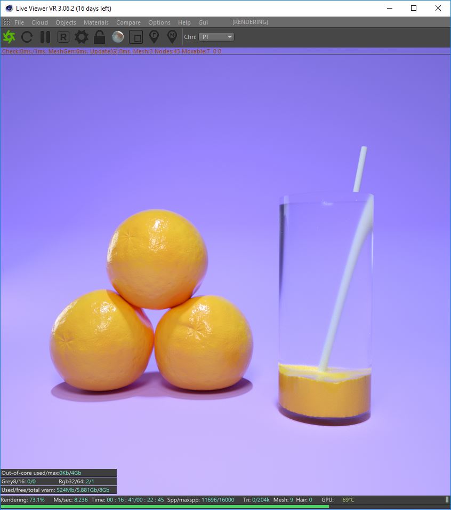Minimize the Live Viewer window
Image resolution: width=451 pixels, height=510 pixels.
[x=390, y=8]
